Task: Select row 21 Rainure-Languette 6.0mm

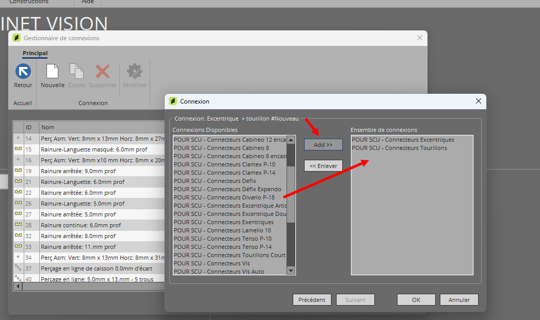Action: click(89, 182)
